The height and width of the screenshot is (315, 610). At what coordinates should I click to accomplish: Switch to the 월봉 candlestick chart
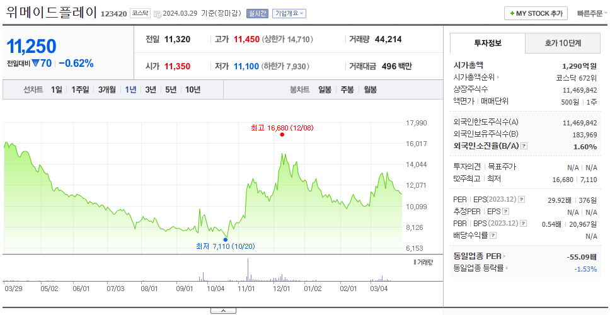[371, 90]
